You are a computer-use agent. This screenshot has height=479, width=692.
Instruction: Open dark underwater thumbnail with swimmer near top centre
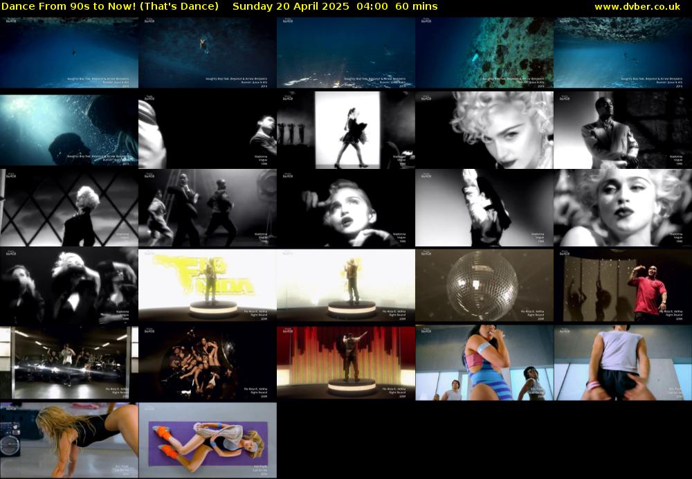tap(208, 53)
